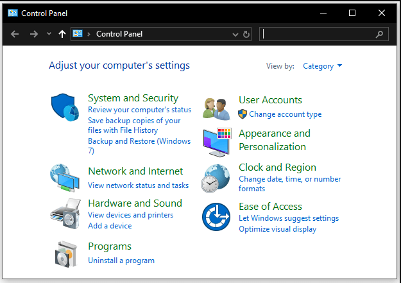Screen dimensions: 401x283
Task: Open Change account type link
Action: point(285,114)
